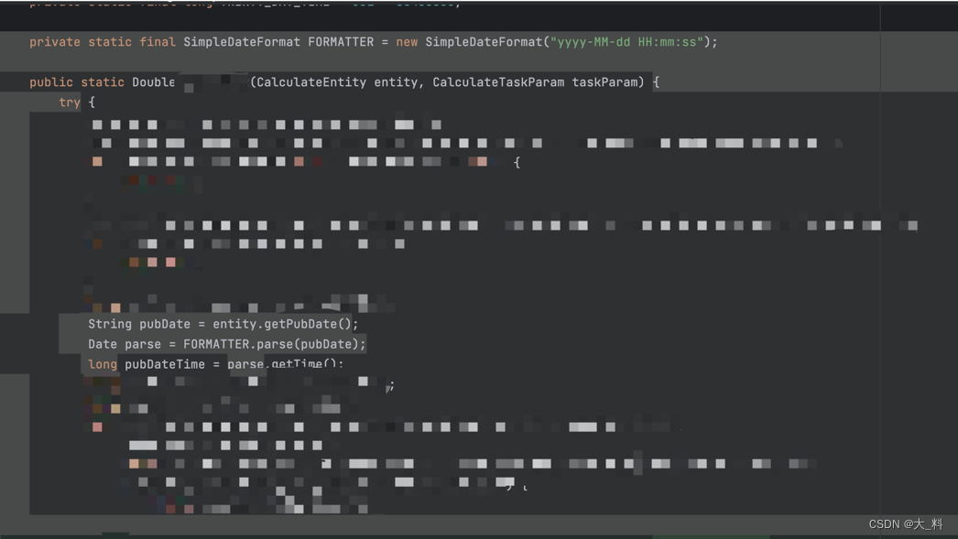Select the Double return type
Screen dimensions: 958x539
pos(151,81)
